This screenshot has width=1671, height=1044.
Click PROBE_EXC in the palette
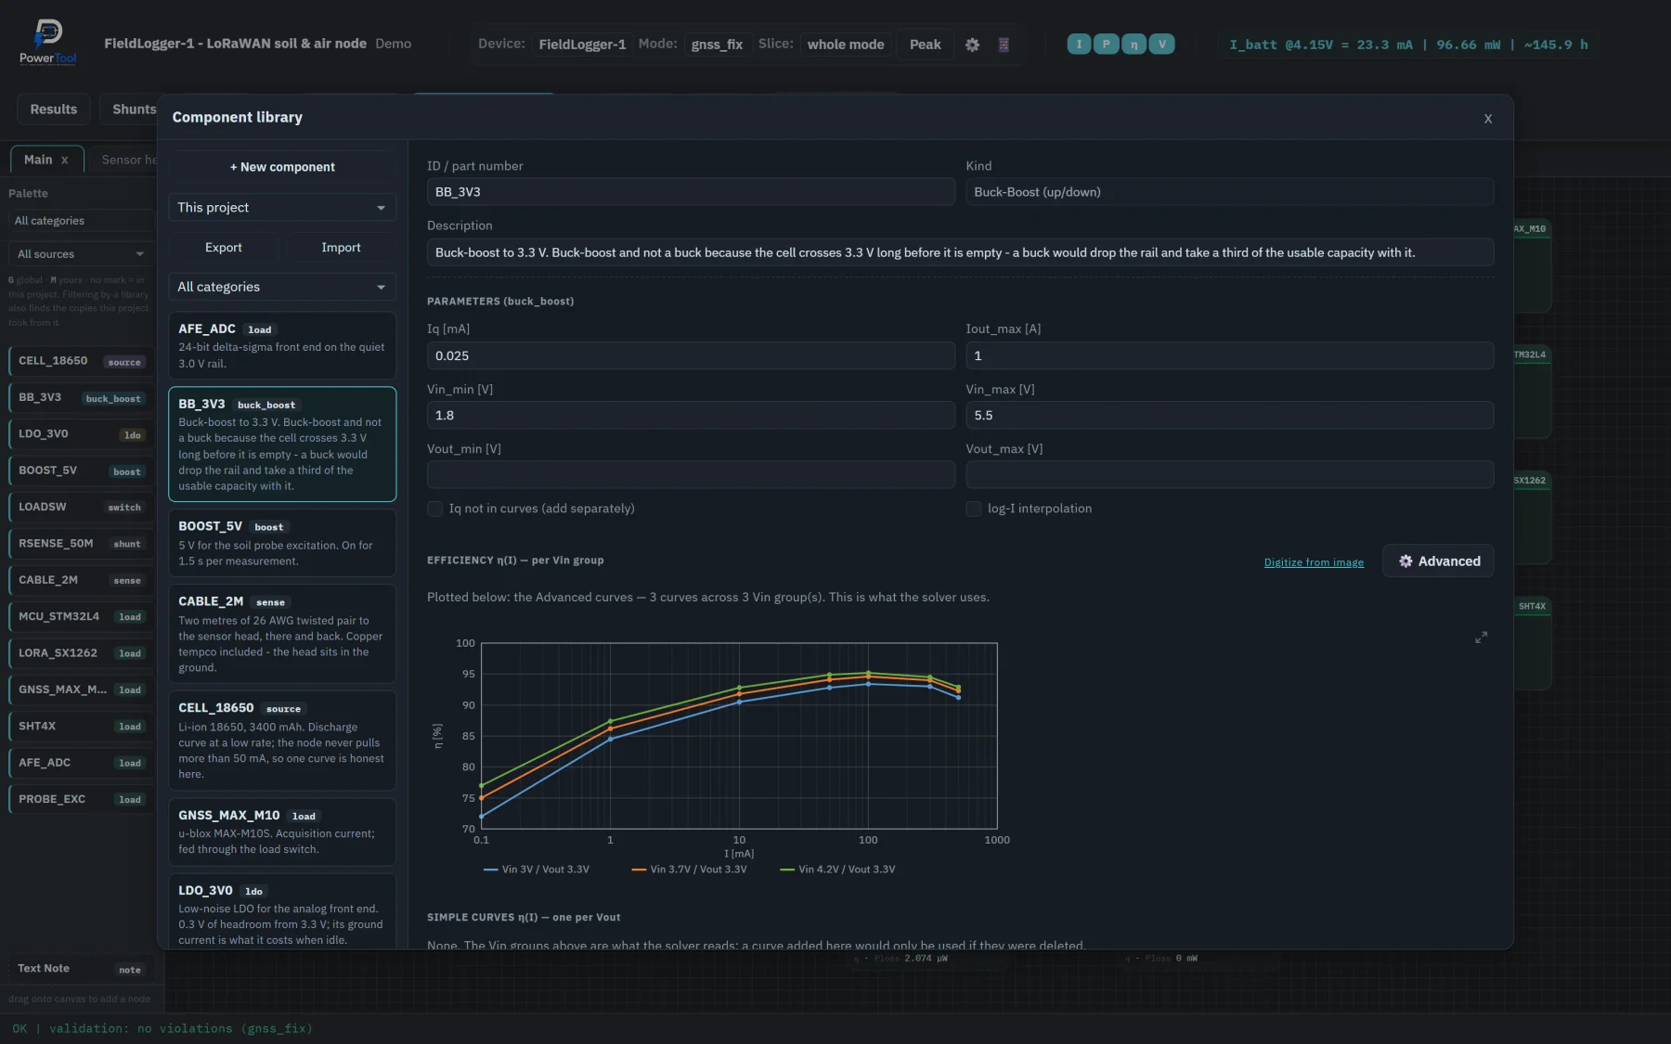81,799
